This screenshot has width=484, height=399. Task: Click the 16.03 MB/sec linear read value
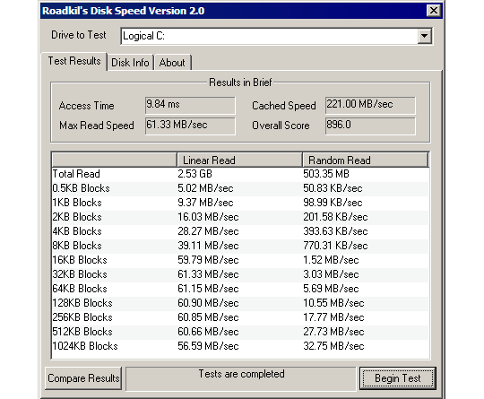208,217
